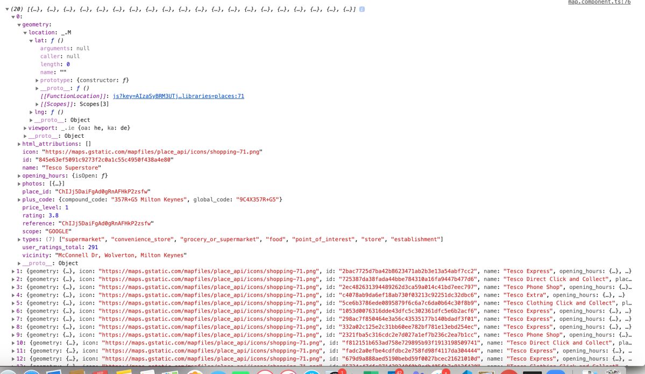Expand array item 1
Image resolution: width=645 pixels, height=374 pixels.
(13, 272)
